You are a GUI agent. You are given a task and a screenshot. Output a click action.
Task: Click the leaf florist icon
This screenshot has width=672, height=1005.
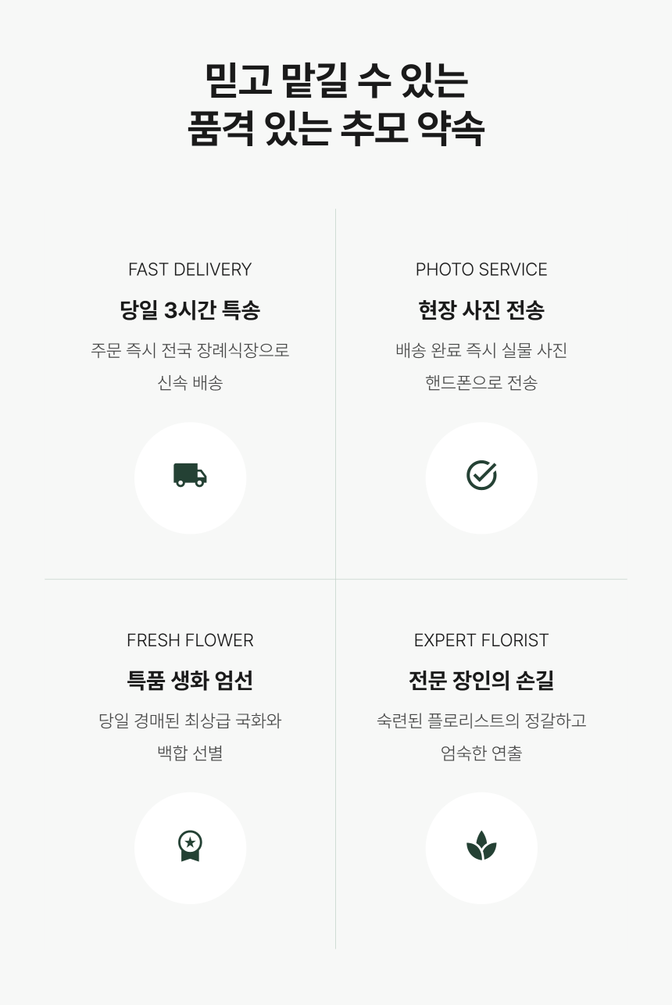point(481,847)
